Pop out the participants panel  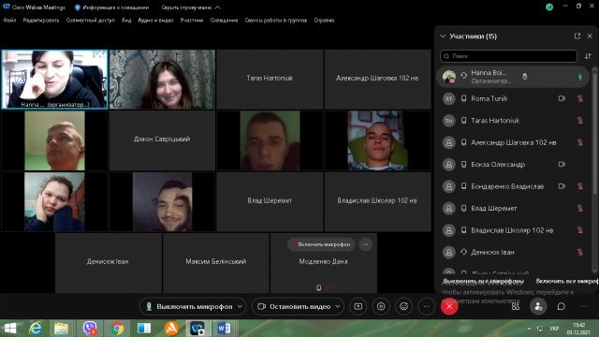point(577,36)
